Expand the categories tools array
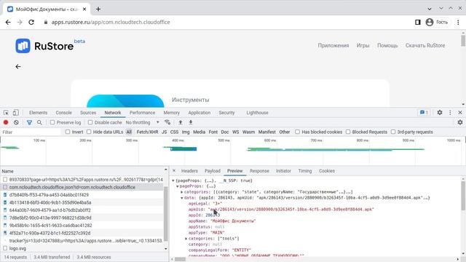This screenshot has width=466, height=262. [x=186, y=239]
